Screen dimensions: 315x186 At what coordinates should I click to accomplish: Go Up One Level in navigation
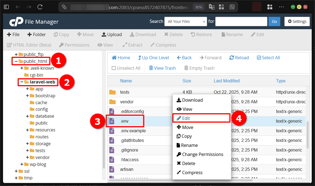[154, 58]
